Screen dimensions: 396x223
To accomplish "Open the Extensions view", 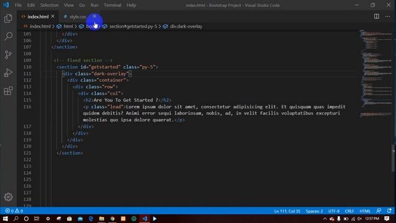I will coord(8,91).
